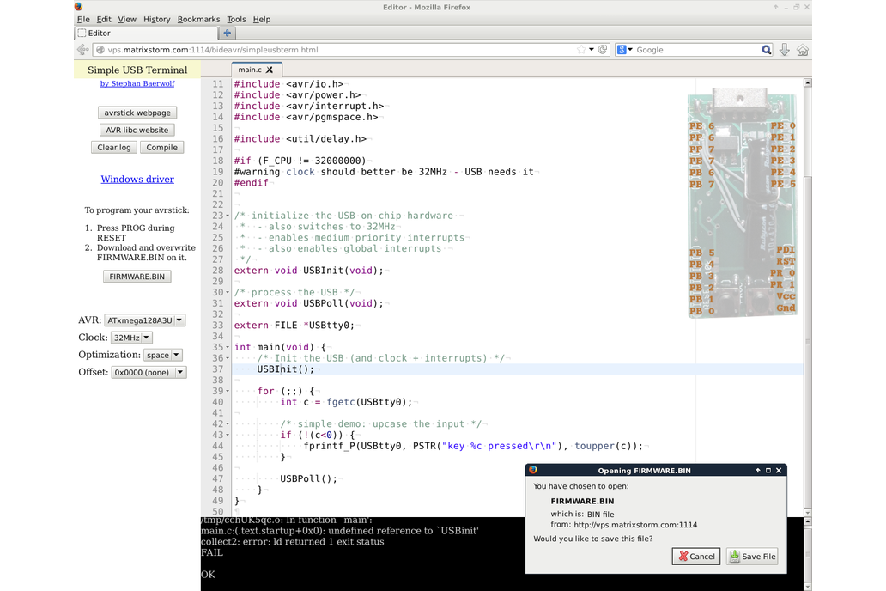Click the Google search magnifier icon
Screen dimensions: 886x591
click(x=767, y=50)
